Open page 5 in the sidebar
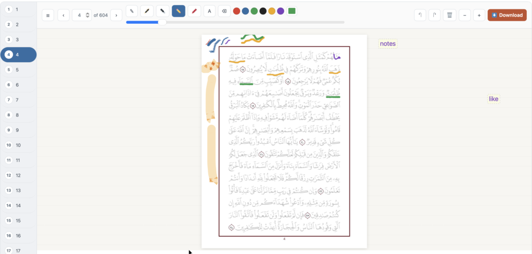 pyautogui.click(x=18, y=70)
